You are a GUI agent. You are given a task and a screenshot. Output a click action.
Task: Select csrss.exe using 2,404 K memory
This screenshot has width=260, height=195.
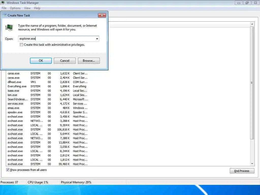tap(47, 78)
